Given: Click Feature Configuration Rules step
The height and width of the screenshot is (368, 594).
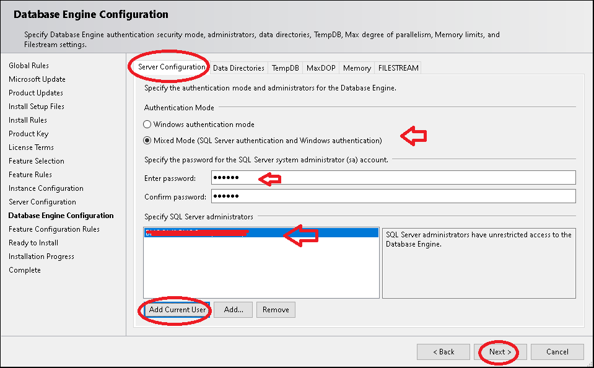Looking at the screenshot, I should (54, 229).
